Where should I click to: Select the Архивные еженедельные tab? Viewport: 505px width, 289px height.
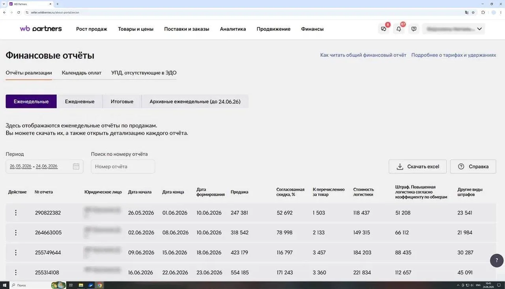pos(195,101)
